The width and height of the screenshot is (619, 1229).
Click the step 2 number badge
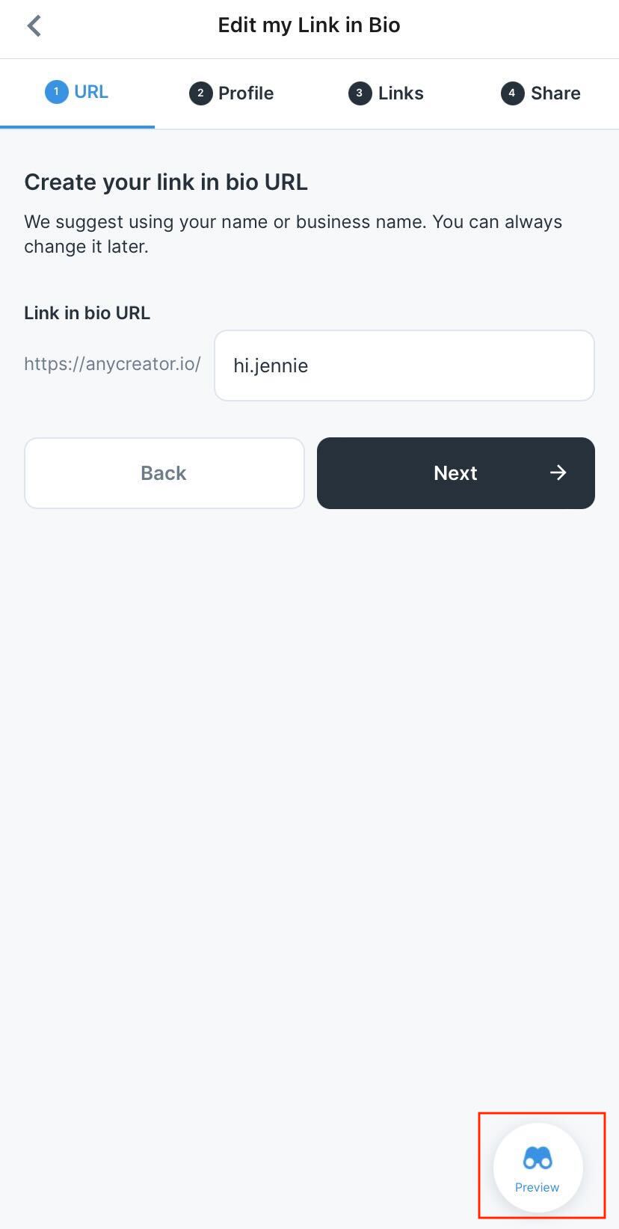(200, 93)
